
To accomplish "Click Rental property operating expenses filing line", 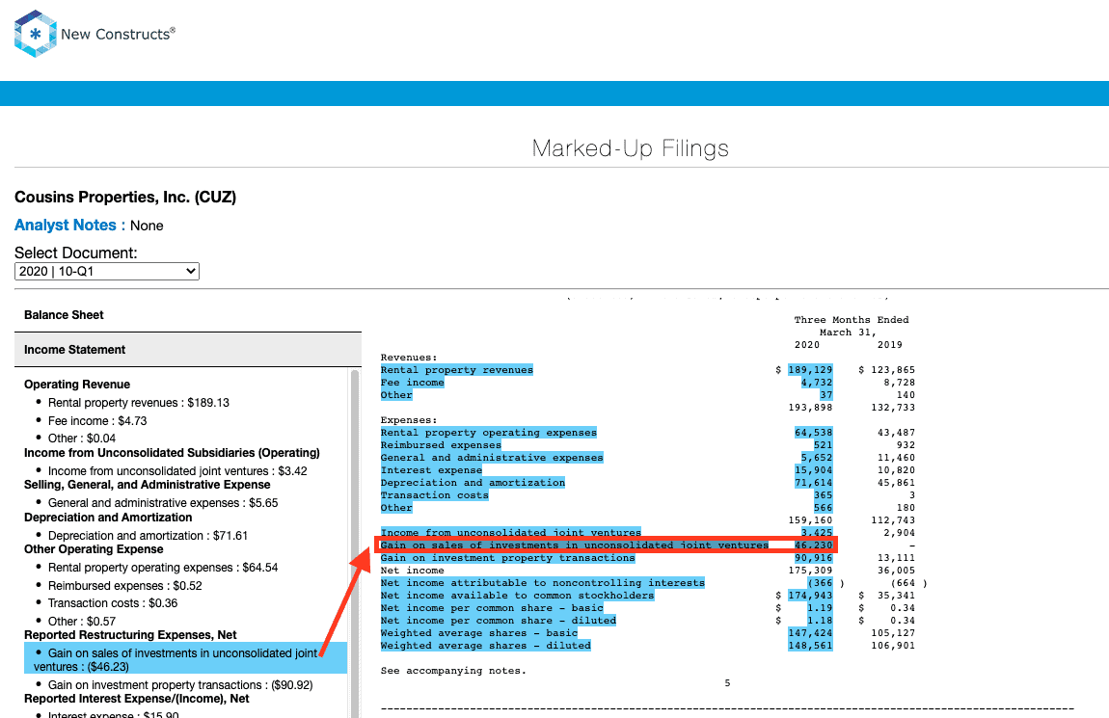I will (x=489, y=433).
